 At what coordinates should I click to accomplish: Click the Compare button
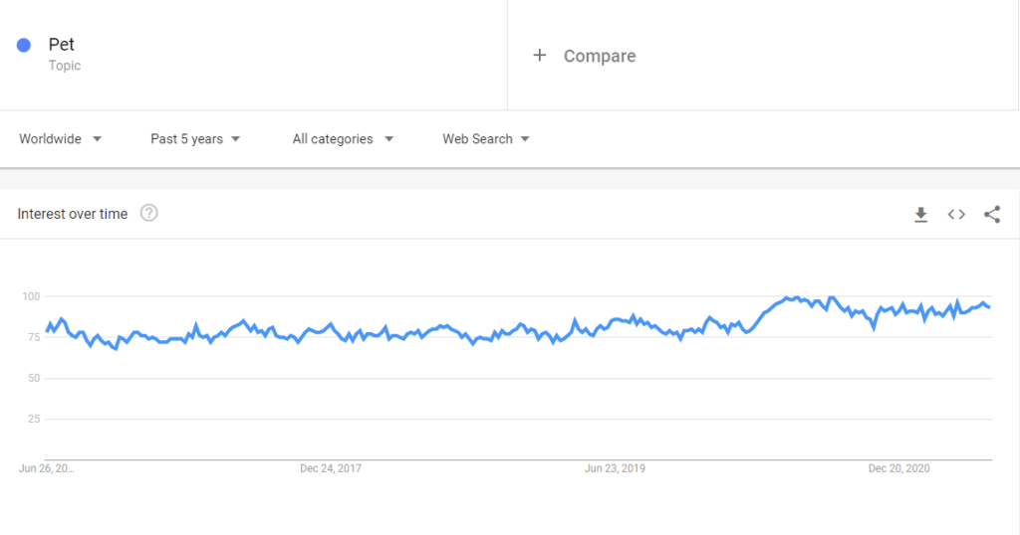pos(599,56)
